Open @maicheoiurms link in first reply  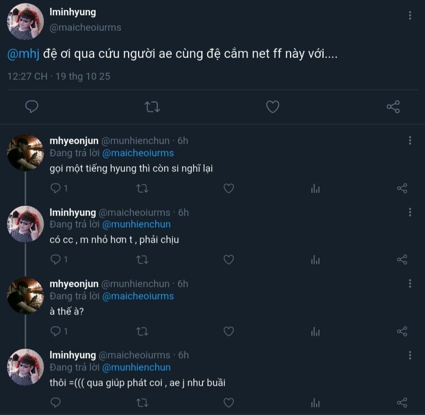(x=138, y=153)
